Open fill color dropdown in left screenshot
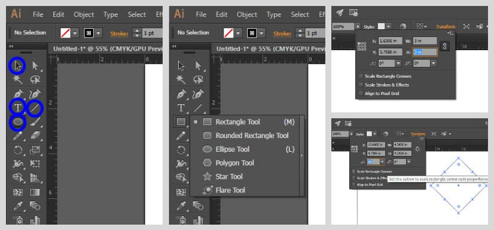 (x=75, y=33)
